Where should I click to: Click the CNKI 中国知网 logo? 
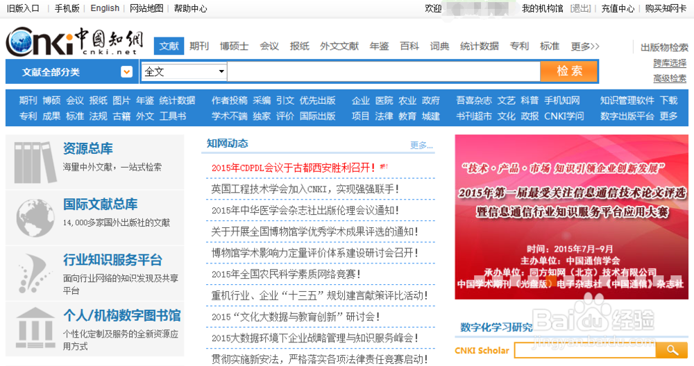(x=74, y=41)
